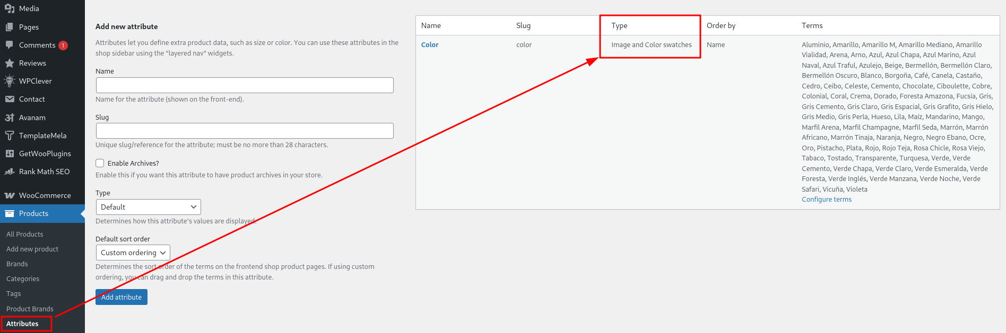Viewport: 1006px width, 333px height.
Task: Click the Order by 'Name' value cell
Action: click(x=716, y=44)
